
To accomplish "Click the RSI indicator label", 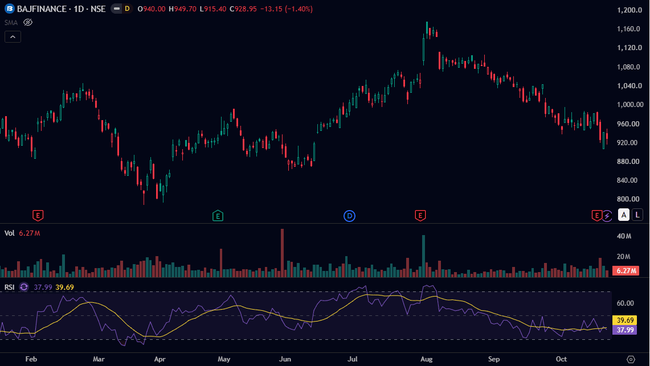I will pyautogui.click(x=9, y=287).
